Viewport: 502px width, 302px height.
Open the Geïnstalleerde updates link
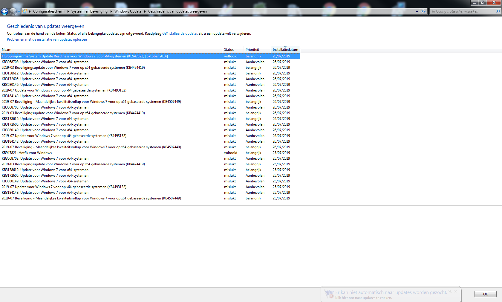coord(180,33)
